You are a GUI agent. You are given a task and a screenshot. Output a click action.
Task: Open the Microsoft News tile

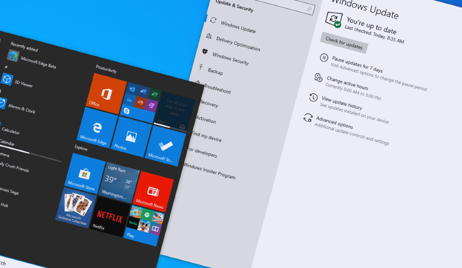pos(152,192)
